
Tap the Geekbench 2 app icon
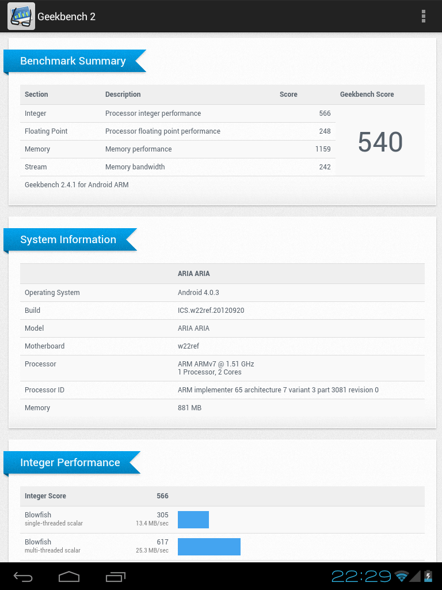21,16
